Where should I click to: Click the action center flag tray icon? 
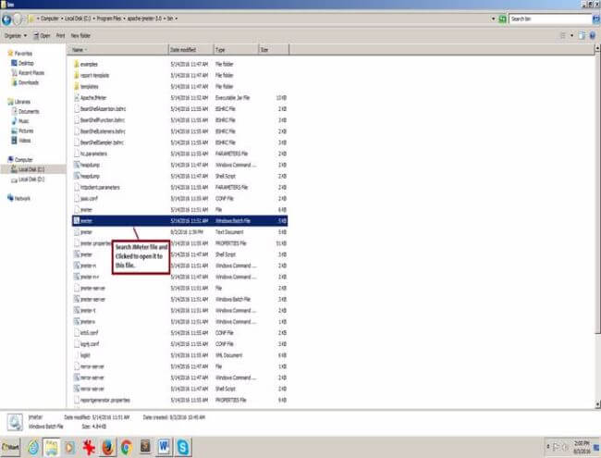tap(556, 447)
